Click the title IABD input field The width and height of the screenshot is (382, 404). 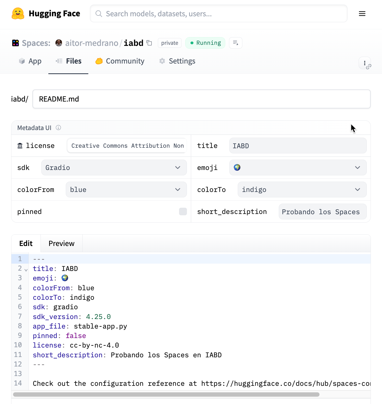point(298,146)
